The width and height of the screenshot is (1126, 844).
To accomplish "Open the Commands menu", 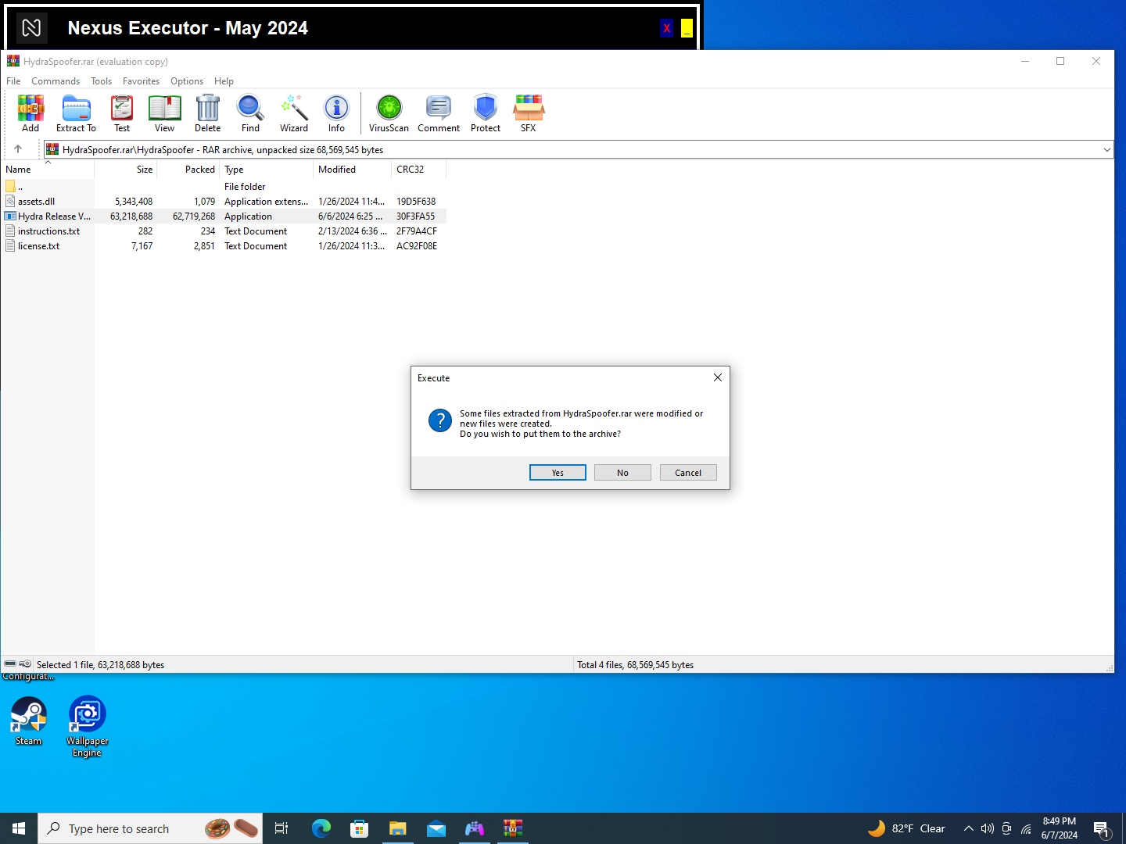I will (56, 81).
